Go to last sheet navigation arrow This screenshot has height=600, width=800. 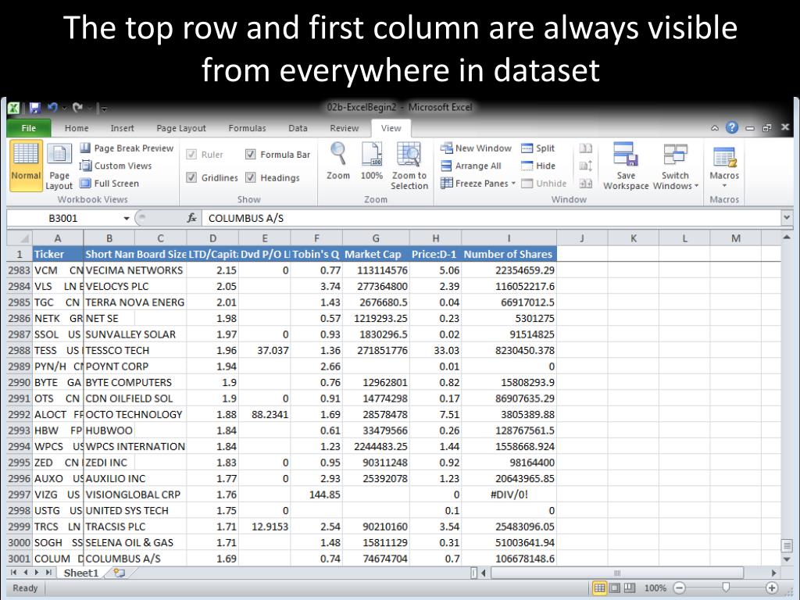click(x=48, y=573)
